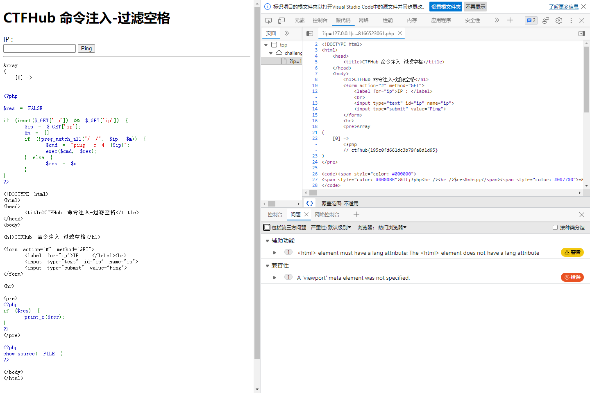Image resolution: width=590 pixels, height=393 pixels.
Task: Show more navigator tabs chevron
Action: [287, 33]
